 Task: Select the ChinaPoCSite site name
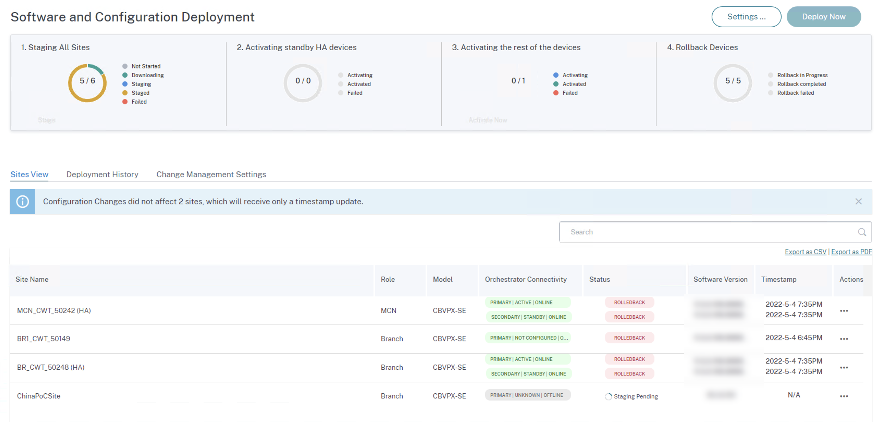coord(39,396)
